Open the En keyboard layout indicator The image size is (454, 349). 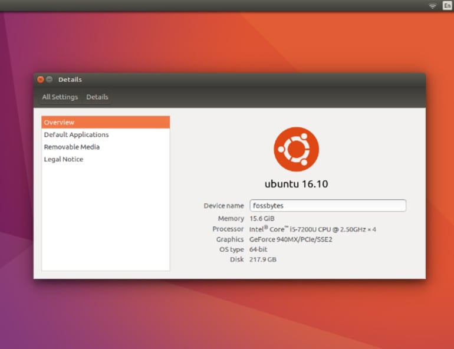point(447,5)
